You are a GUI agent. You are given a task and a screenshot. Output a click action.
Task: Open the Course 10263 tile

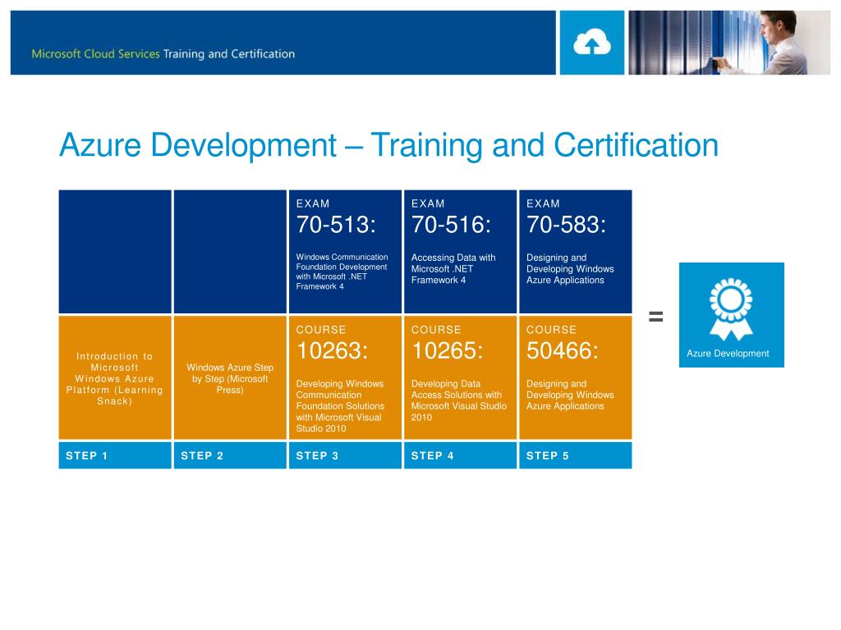pos(346,377)
